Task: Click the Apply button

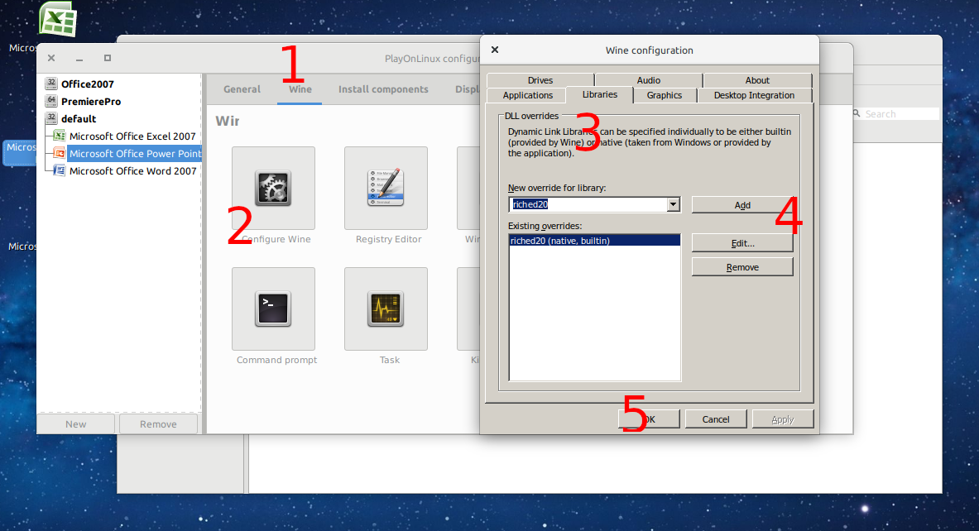Action: click(782, 419)
